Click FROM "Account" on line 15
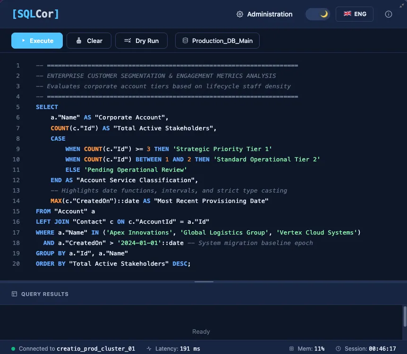Viewport: 407px width, 354px height. coord(61,211)
